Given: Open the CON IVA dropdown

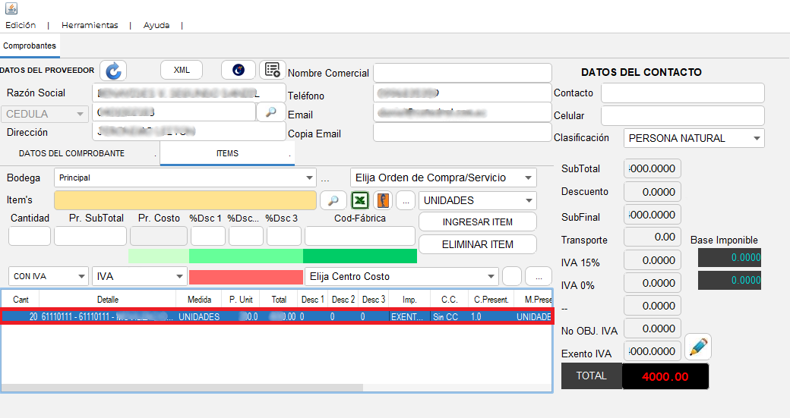Looking at the screenshot, I should click(x=49, y=277).
